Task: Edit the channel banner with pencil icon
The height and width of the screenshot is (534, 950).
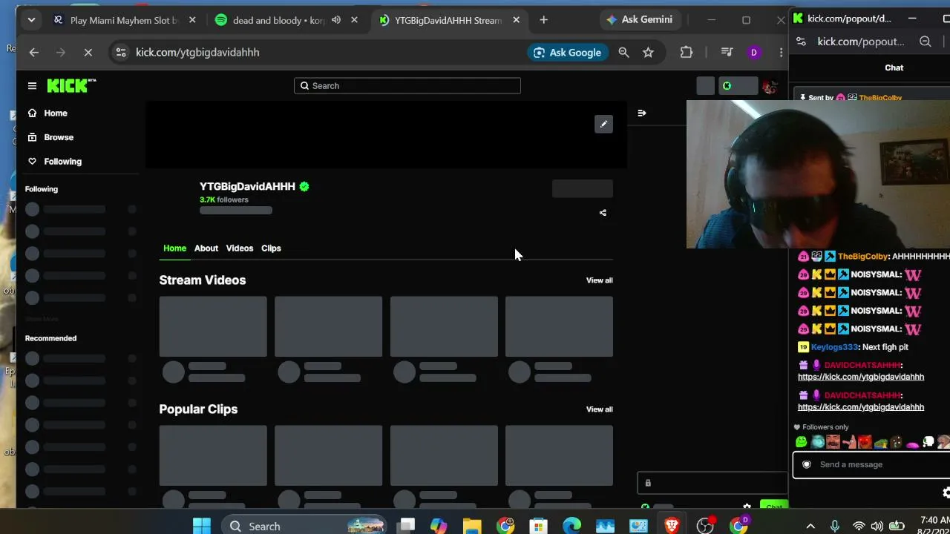Action: (603, 125)
